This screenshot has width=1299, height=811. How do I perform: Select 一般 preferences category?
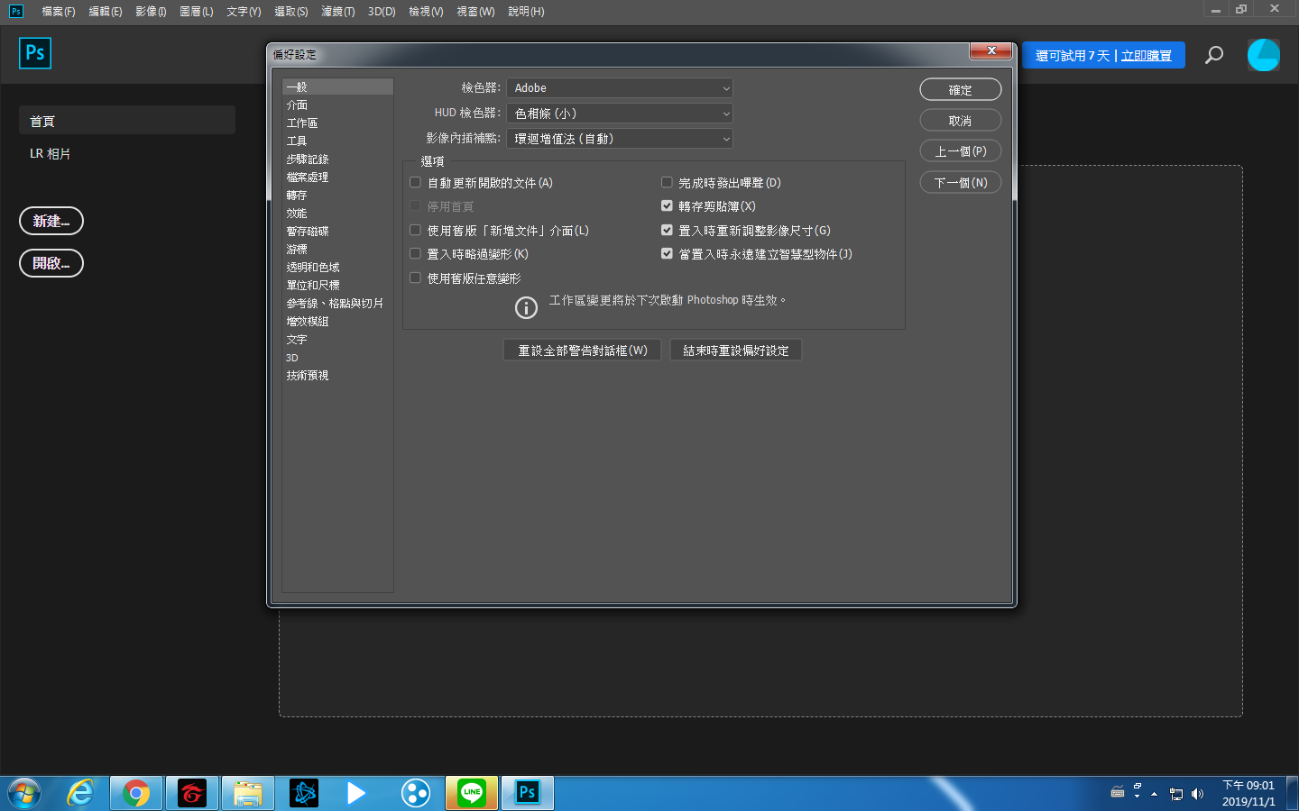coord(337,87)
